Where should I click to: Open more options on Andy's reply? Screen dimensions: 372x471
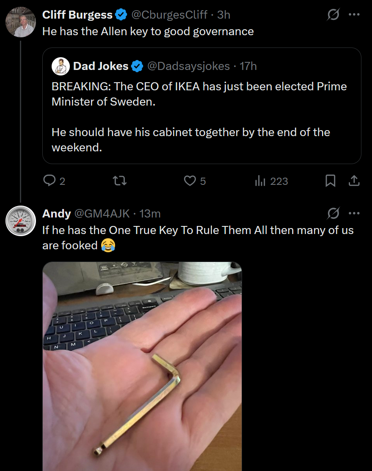tap(354, 214)
